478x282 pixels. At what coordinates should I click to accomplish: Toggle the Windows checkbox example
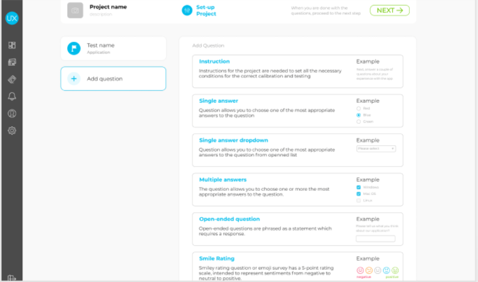click(359, 187)
